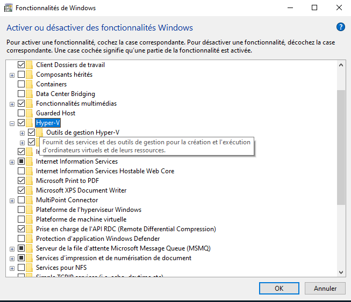Uncheck Client Dossiers de travail checkbox
The width and height of the screenshot is (351, 302).
tap(22, 65)
